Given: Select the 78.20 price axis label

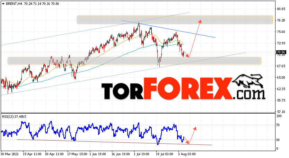Looking at the screenshot, I should (x=281, y=20).
